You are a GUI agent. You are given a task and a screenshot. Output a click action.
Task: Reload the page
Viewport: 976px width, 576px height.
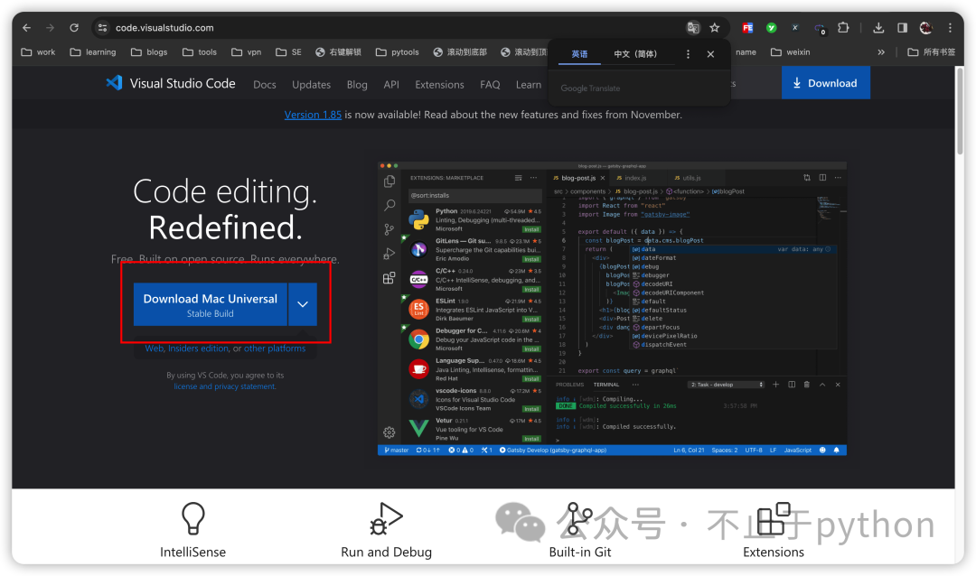tap(74, 28)
